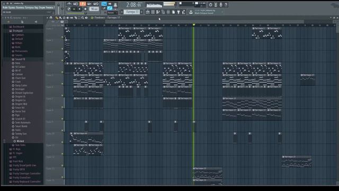The width and height of the screenshot is (339, 191).
Task: Mute Track 13 with its green dot
Action: [x=63, y=177]
